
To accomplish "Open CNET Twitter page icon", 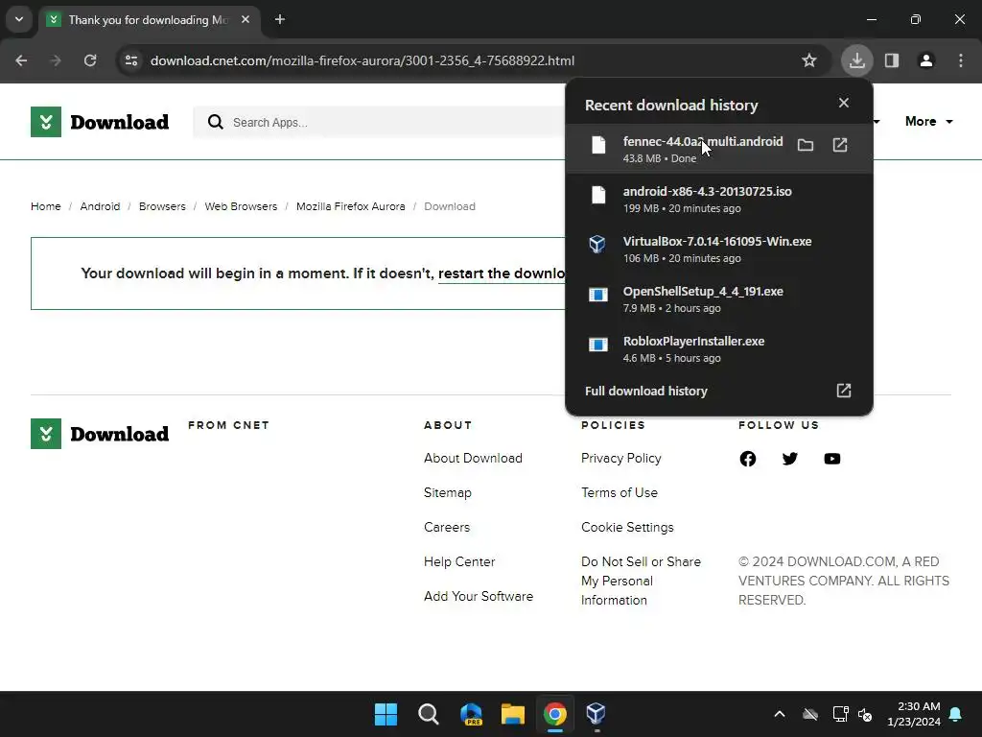I will (790, 459).
